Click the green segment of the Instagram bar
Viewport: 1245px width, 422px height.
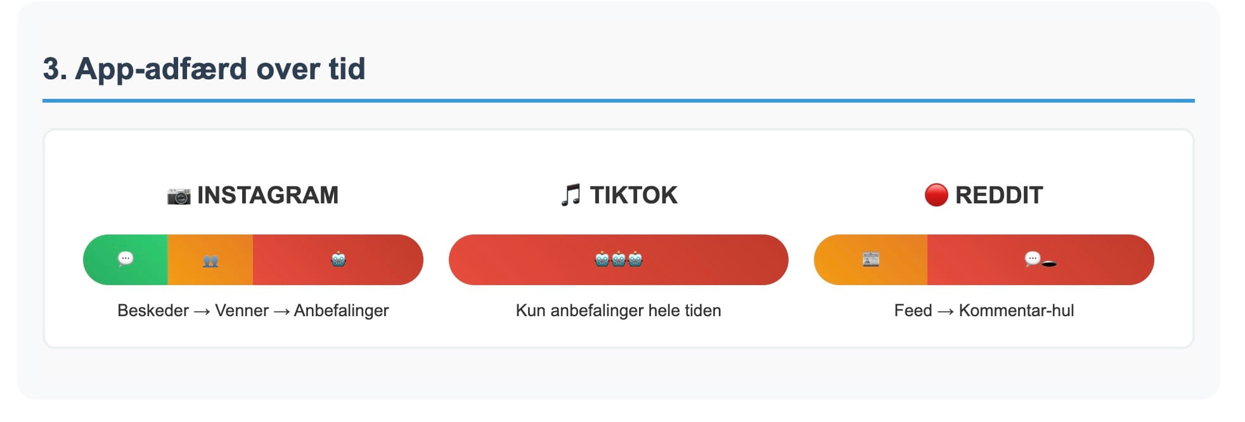pyautogui.click(x=126, y=260)
